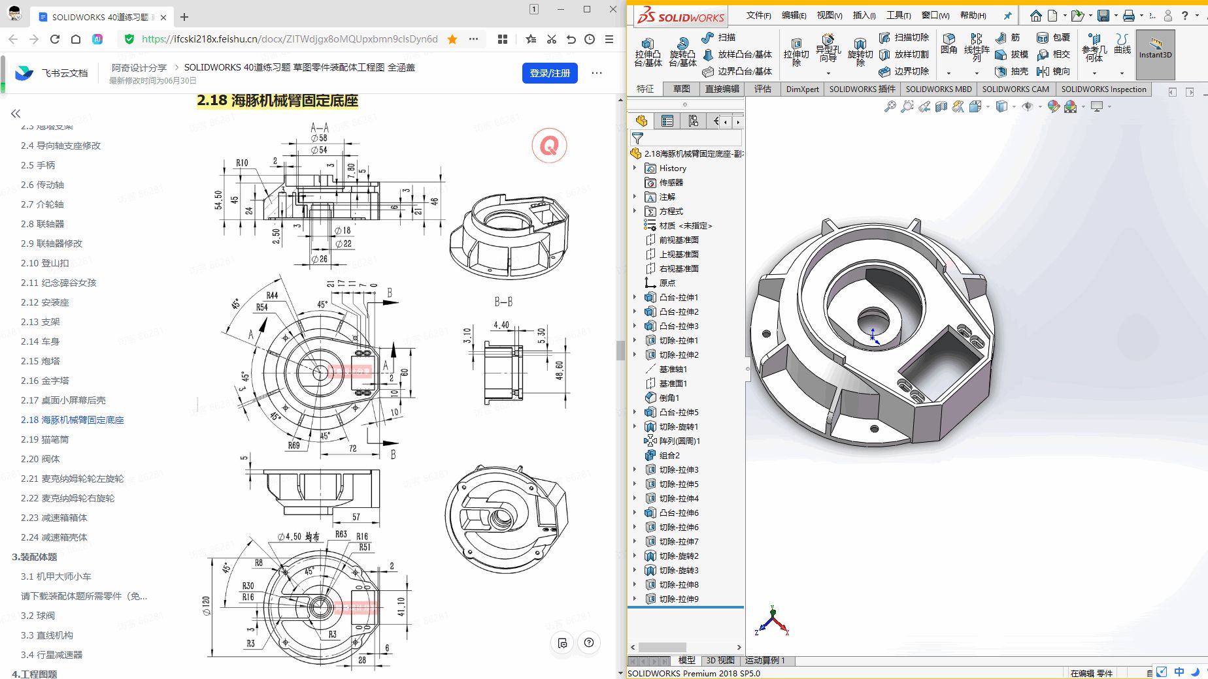
Task: Click the SolidWorks save icon
Action: [x=1103, y=16]
